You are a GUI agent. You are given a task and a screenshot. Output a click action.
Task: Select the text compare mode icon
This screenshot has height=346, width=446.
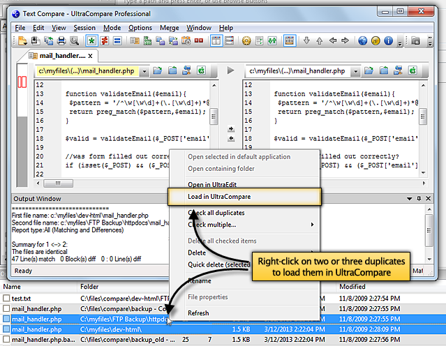coord(135,40)
